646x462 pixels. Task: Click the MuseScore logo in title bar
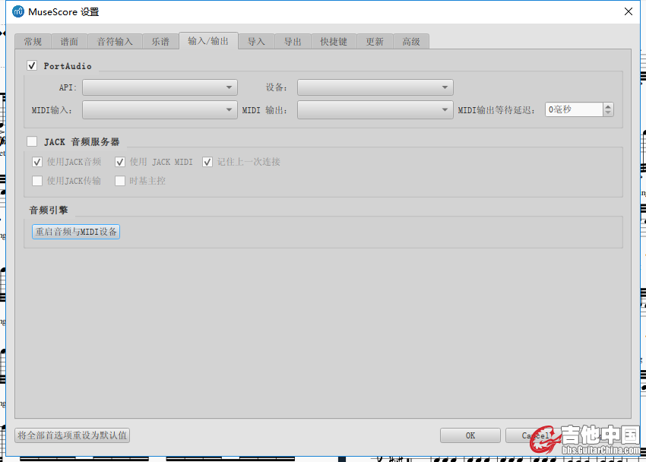(18, 11)
